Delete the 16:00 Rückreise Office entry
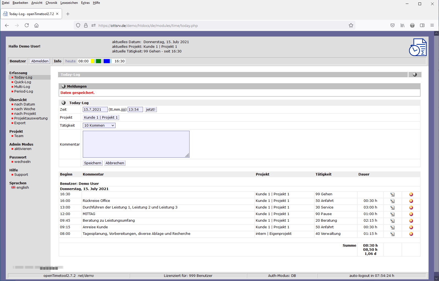 click(411, 201)
